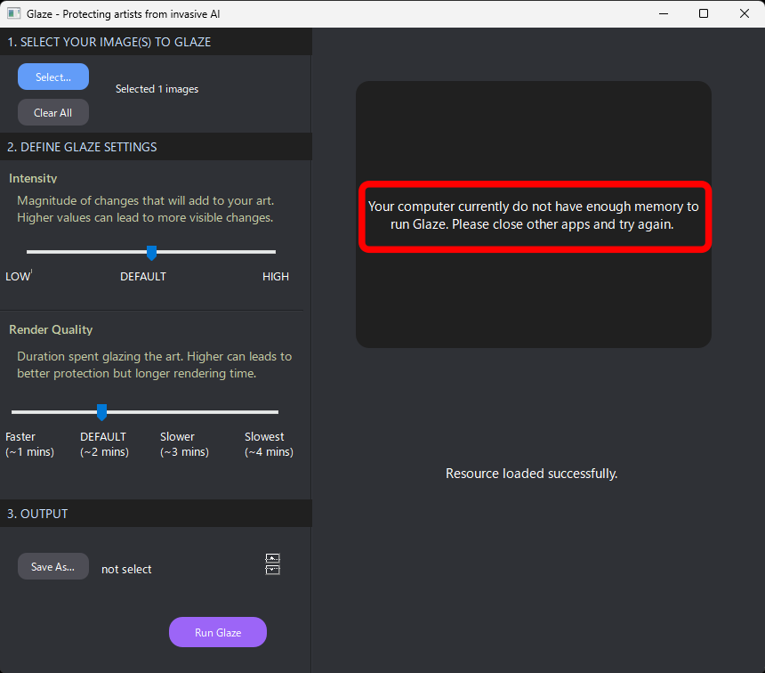Click the Glaze app icon in title bar

13,13
